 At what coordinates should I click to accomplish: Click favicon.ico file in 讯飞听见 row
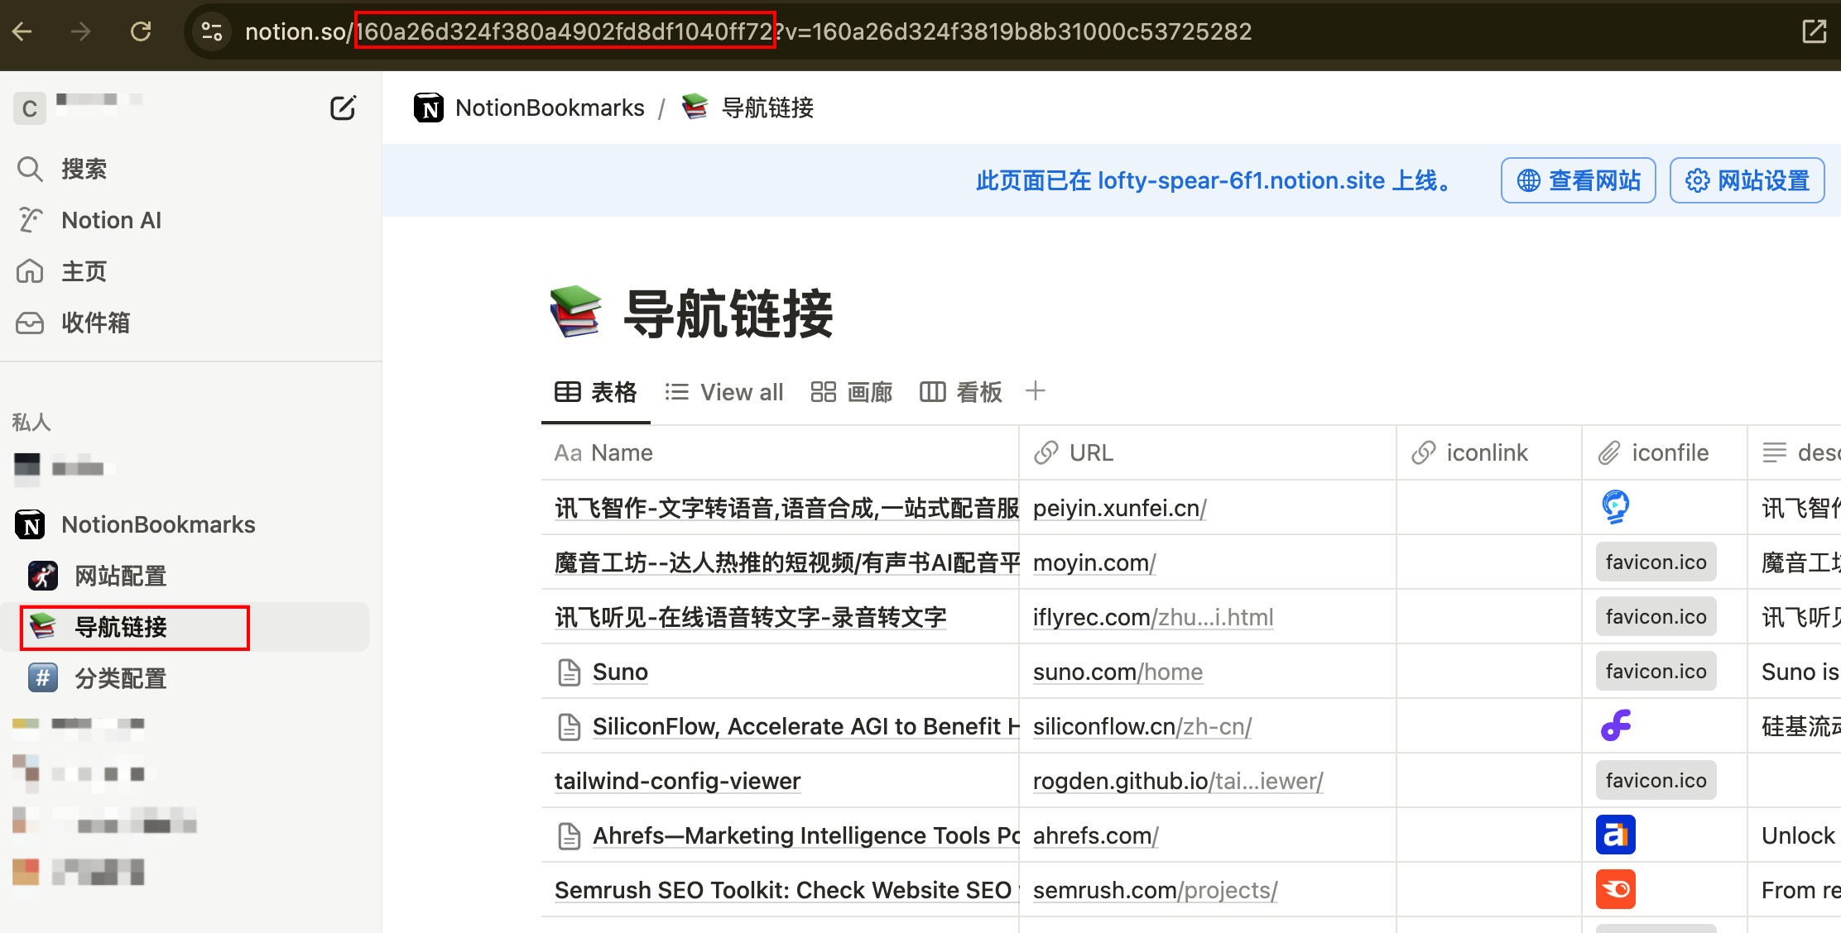click(1656, 617)
